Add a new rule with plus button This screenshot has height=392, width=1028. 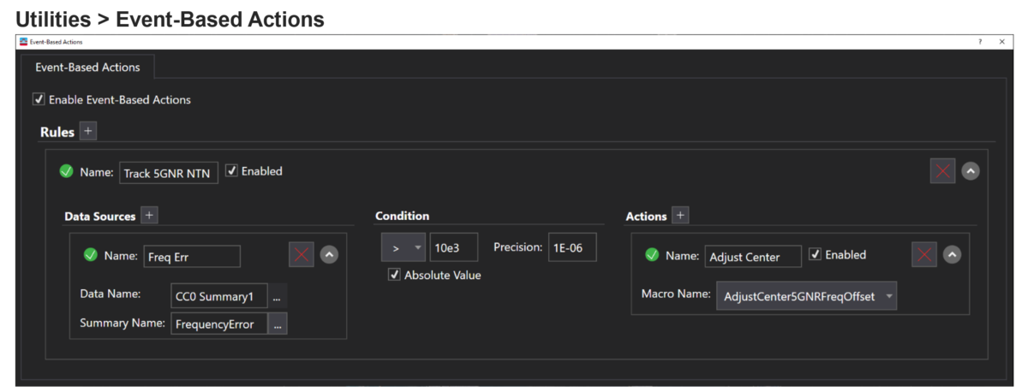(x=88, y=131)
